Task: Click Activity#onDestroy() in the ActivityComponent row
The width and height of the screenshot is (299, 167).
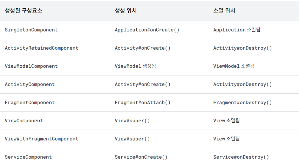Action: (x=242, y=84)
